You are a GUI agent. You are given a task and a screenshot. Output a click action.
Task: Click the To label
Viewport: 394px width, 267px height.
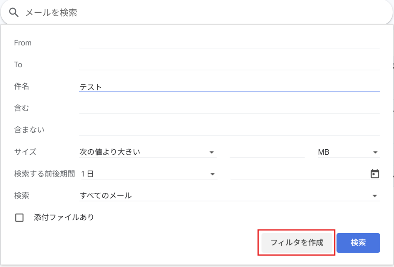pyautogui.click(x=18, y=65)
